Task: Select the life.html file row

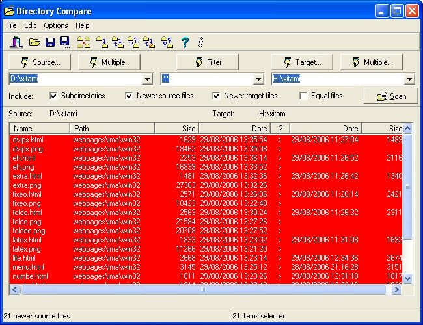Action: [206, 258]
